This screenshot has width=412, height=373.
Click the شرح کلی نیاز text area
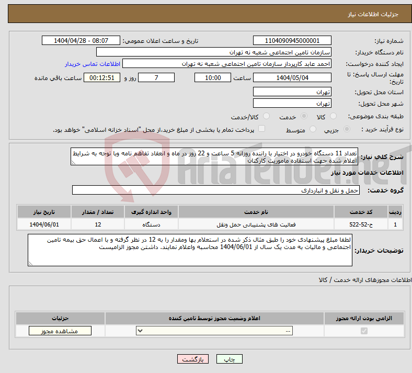(x=214, y=156)
